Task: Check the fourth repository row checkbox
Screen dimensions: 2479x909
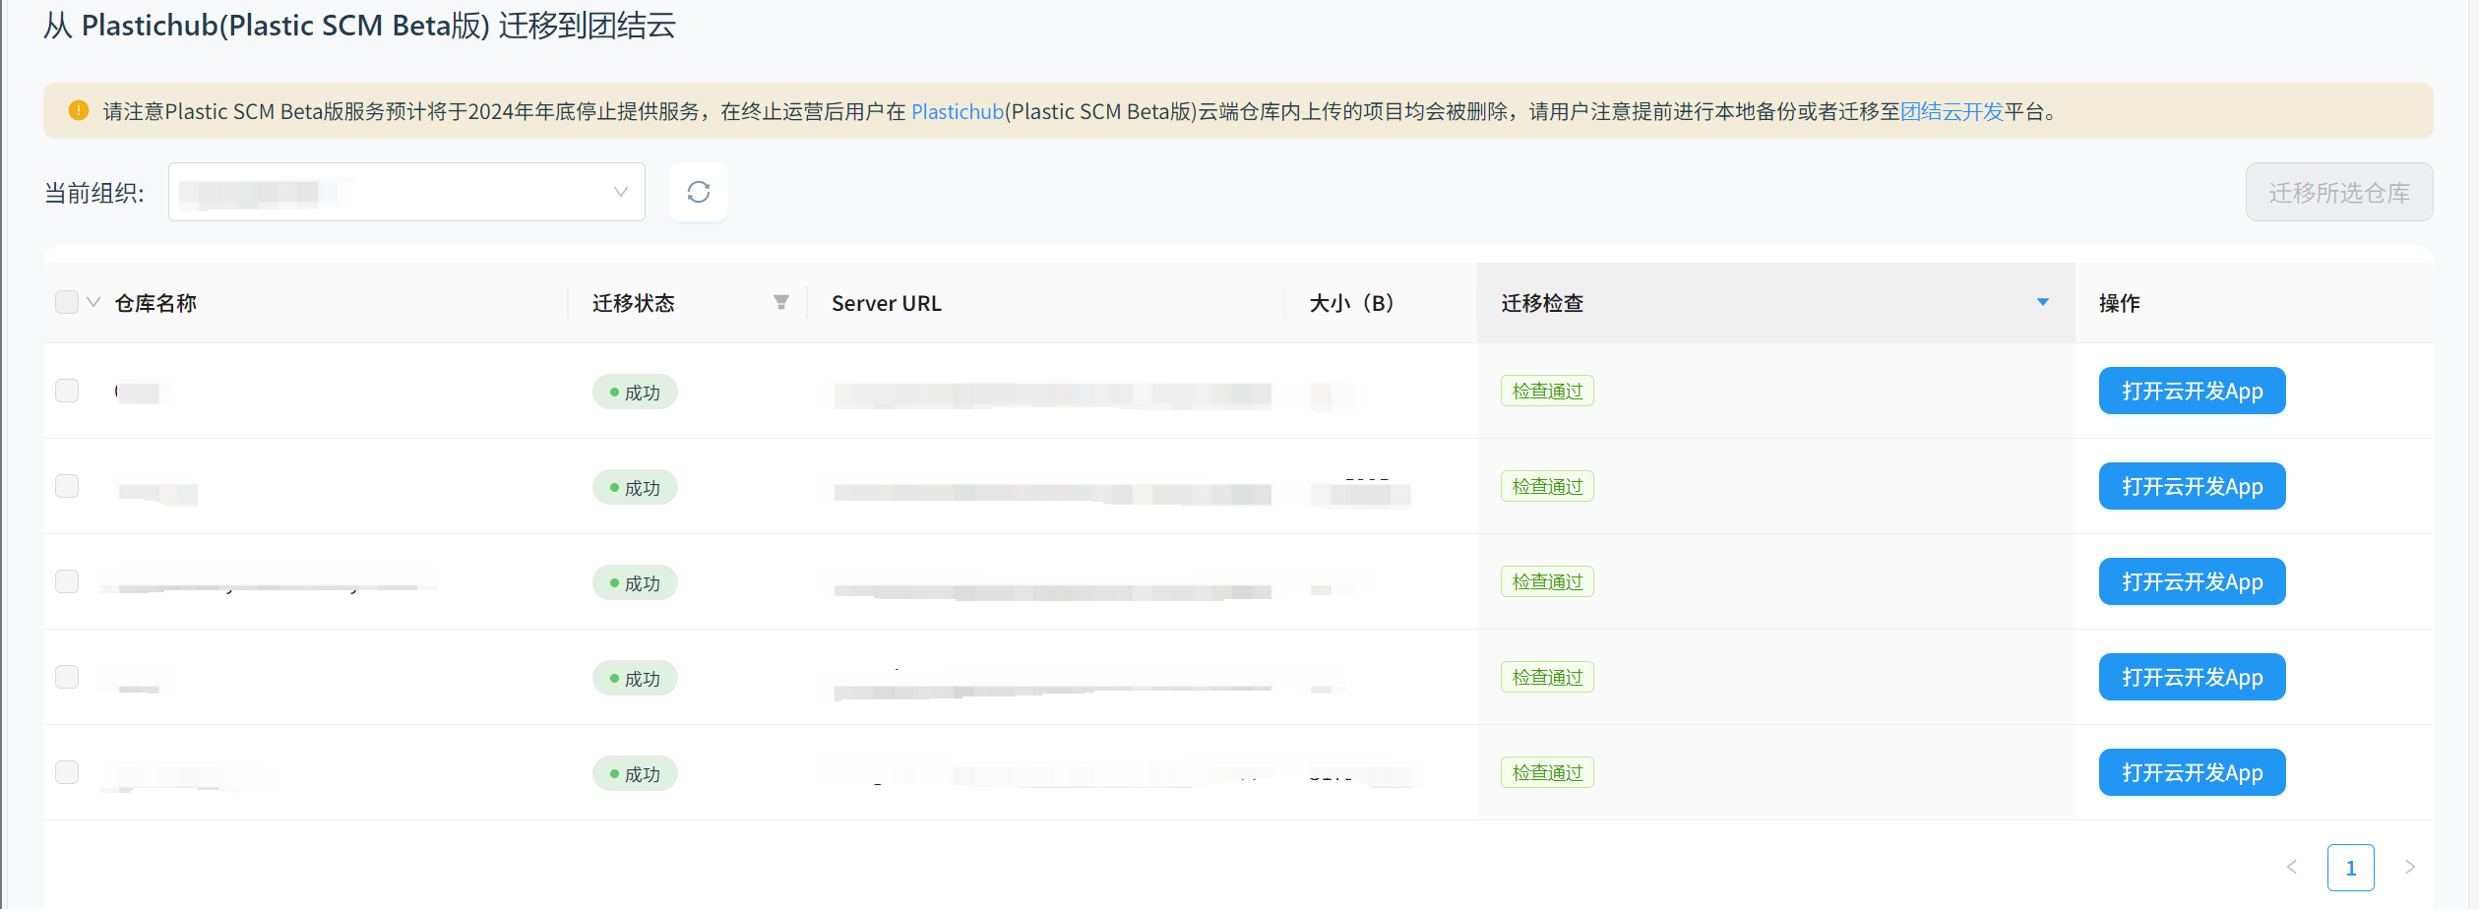Action: (67, 677)
